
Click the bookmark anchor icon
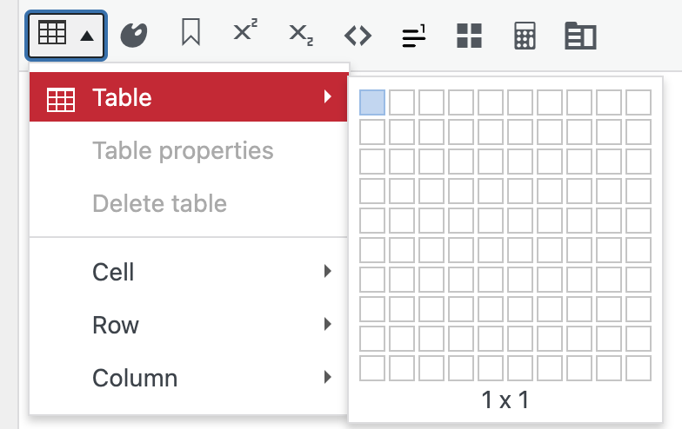[191, 35]
